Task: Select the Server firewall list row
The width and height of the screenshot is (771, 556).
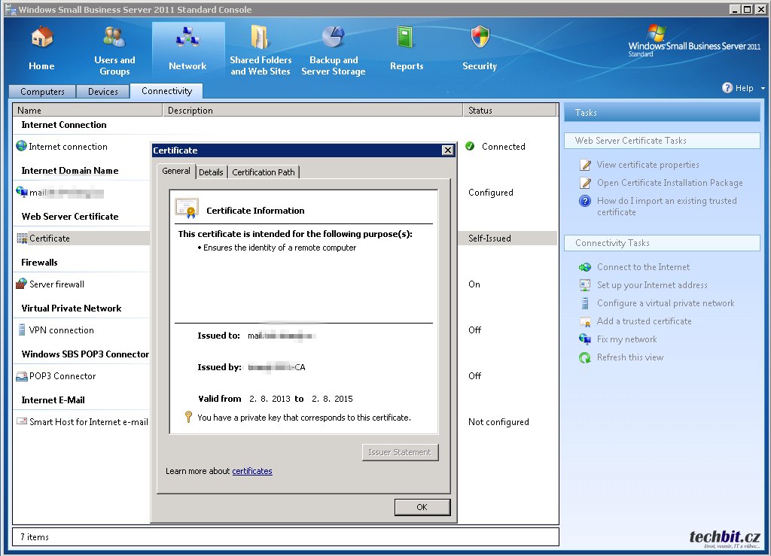Action: (56, 284)
